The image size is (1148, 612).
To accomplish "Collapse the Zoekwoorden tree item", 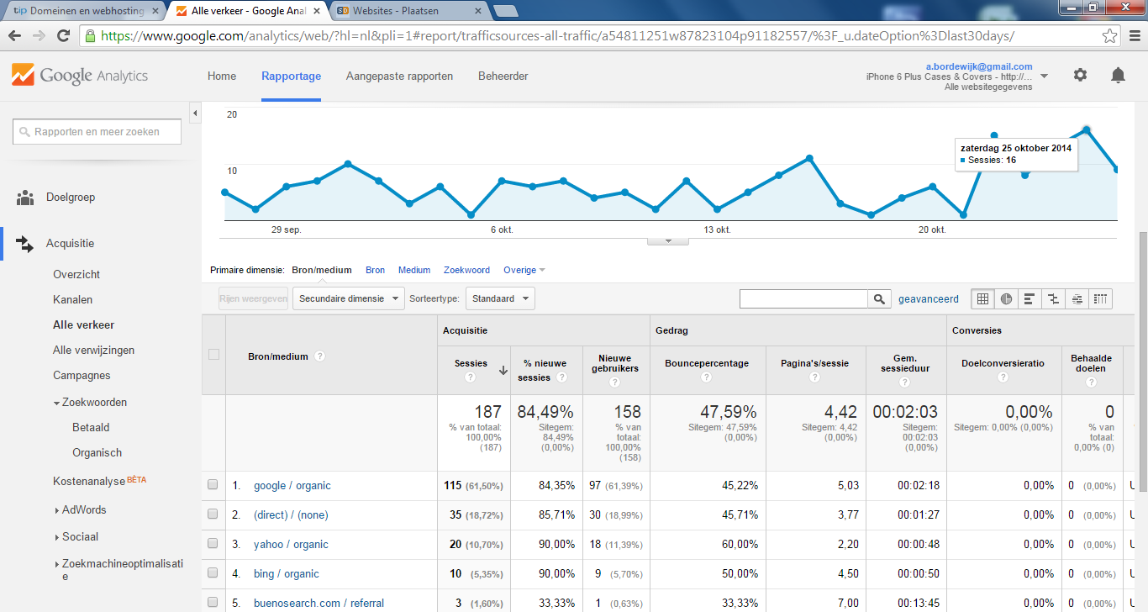I will (56, 403).
